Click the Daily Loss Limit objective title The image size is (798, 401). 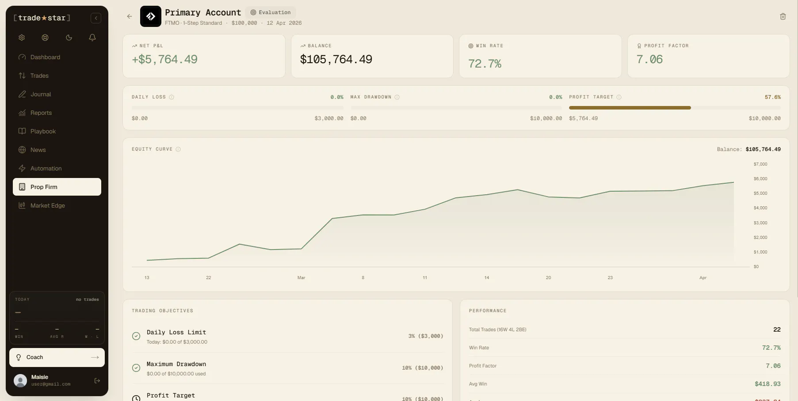(x=176, y=332)
